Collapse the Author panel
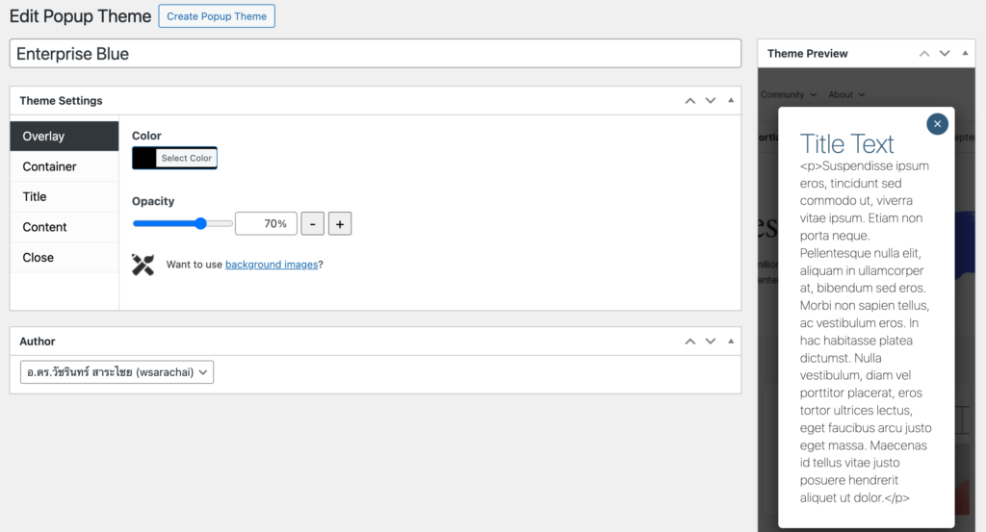The image size is (986, 532). (731, 342)
